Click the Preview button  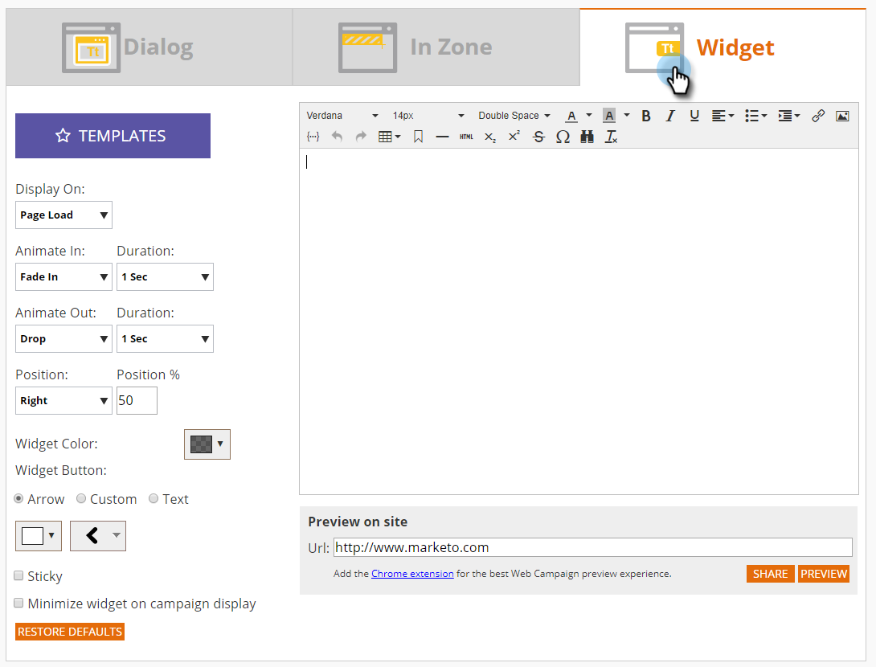[824, 574]
